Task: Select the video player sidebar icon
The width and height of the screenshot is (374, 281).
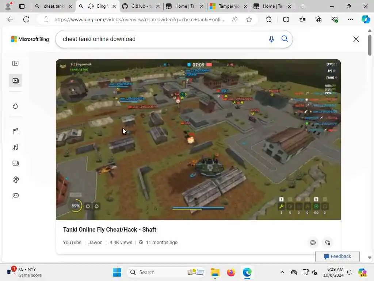Action: pyautogui.click(x=15, y=81)
